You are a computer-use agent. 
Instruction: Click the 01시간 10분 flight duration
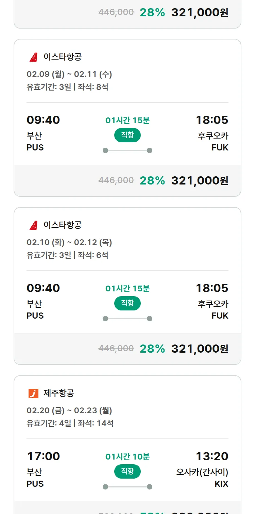coord(128,456)
